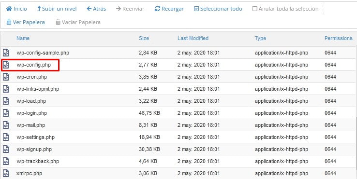Viewport: 357px width, 179px height.
Task: Select wp-links-opml.php file icon
Action: (x=6, y=89)
